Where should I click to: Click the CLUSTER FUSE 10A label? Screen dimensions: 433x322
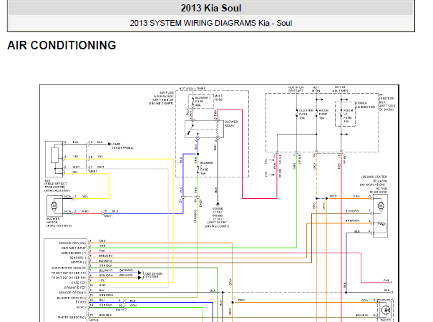[306, 114]
